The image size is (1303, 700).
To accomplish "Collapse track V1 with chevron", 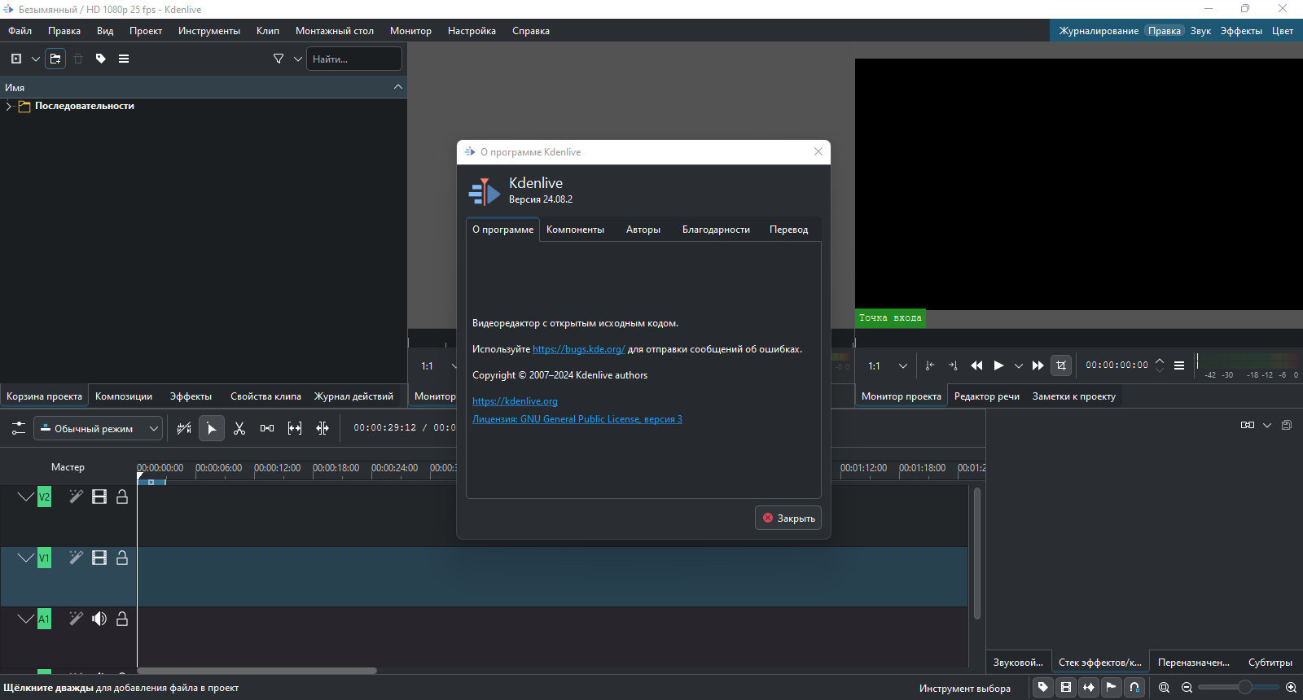I will pyautogui.click(x=25, y=558).
